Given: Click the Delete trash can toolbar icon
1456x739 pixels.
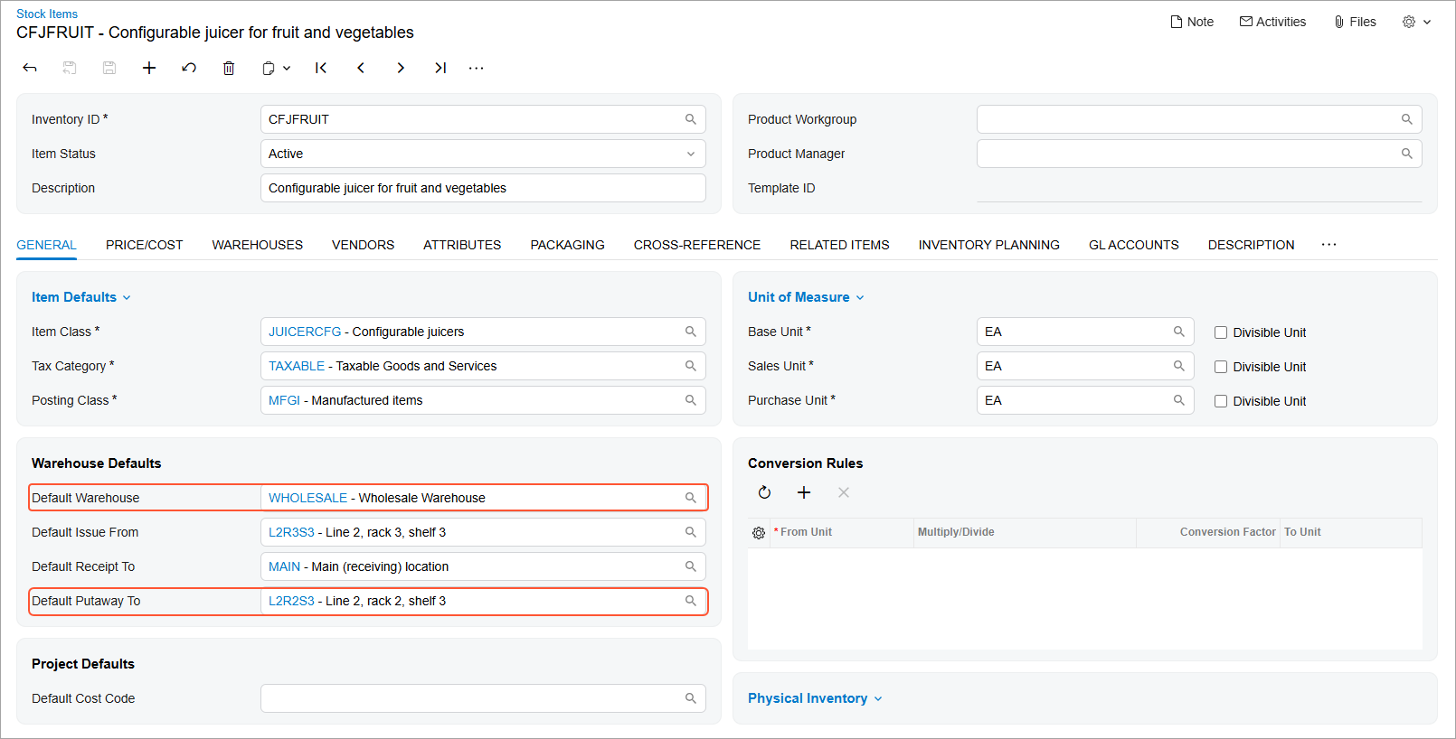Looking at the screenshot, I should pyautogui.click(x=229, y=68).
